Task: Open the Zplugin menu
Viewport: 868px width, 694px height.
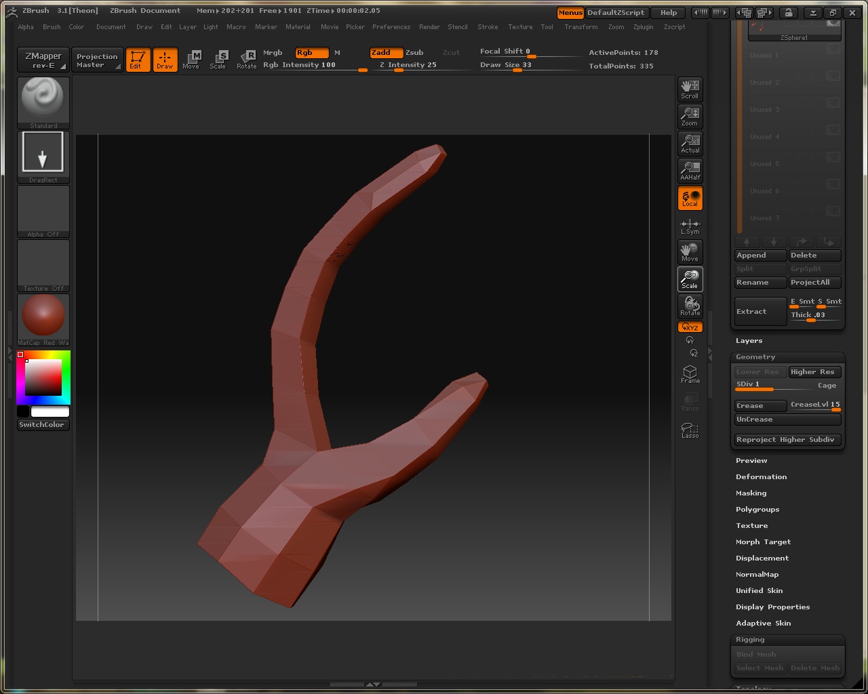Action: pyautogui.click(x=643, y=27)
